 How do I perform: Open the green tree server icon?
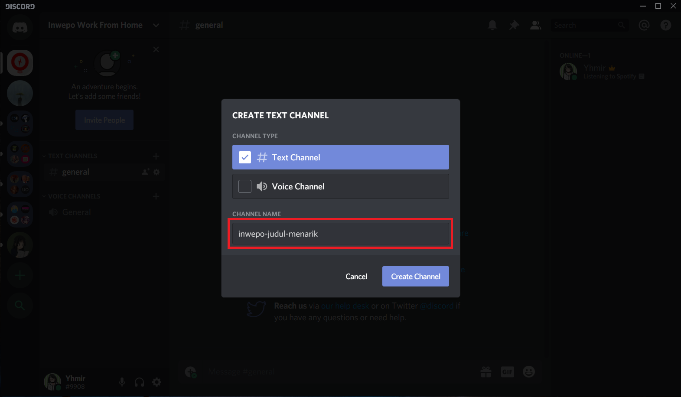[x=20, y=93]
